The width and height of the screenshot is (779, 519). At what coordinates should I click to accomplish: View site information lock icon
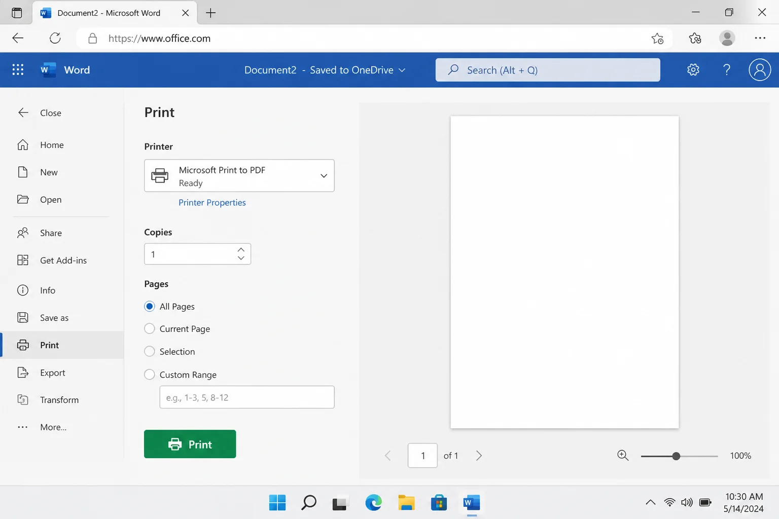pos(92,38)
